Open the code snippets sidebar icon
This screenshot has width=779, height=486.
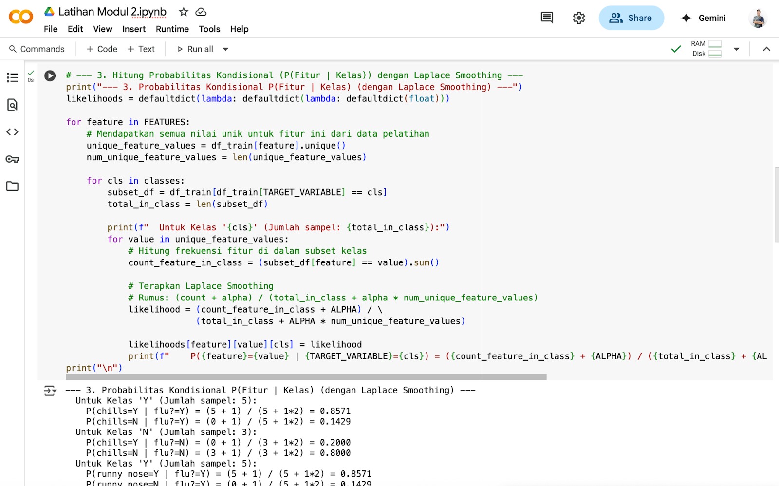(12, 132)
